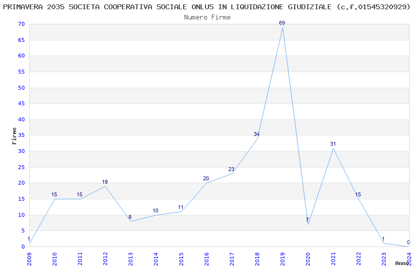Click the x-axis year 2012

point(105,259)
